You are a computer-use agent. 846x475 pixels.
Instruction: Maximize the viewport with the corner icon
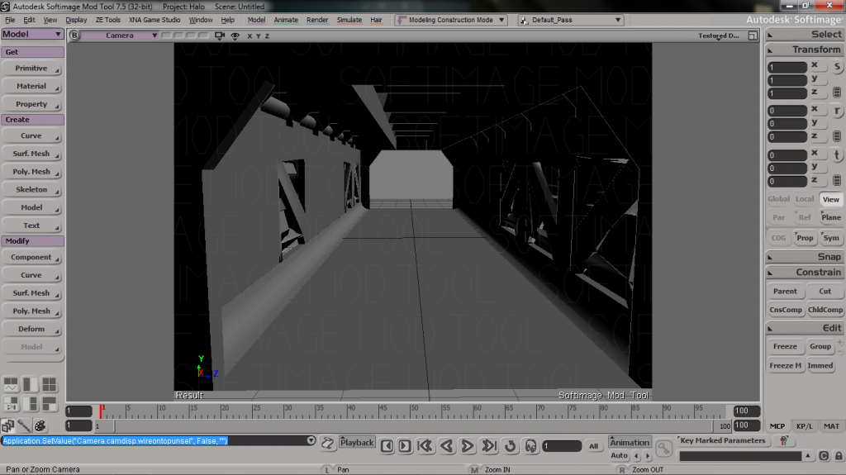click(x=753, y=36)
